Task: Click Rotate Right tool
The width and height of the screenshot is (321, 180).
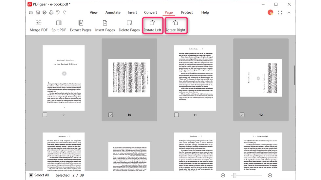Action: [x=175, y=26]
